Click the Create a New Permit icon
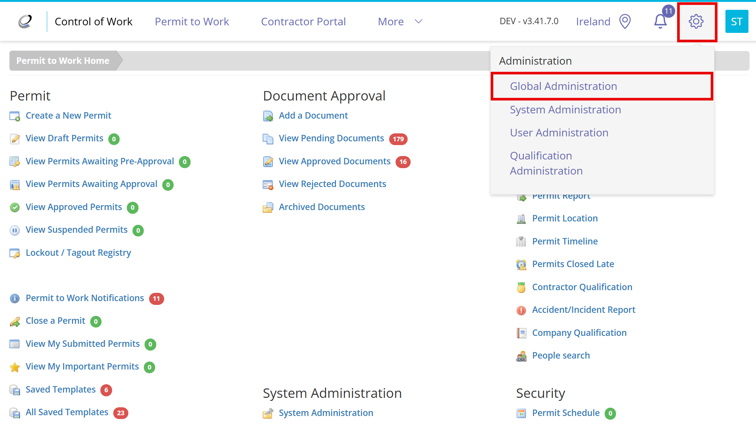This screenshot has width=756, height=436. click(15, 116)
